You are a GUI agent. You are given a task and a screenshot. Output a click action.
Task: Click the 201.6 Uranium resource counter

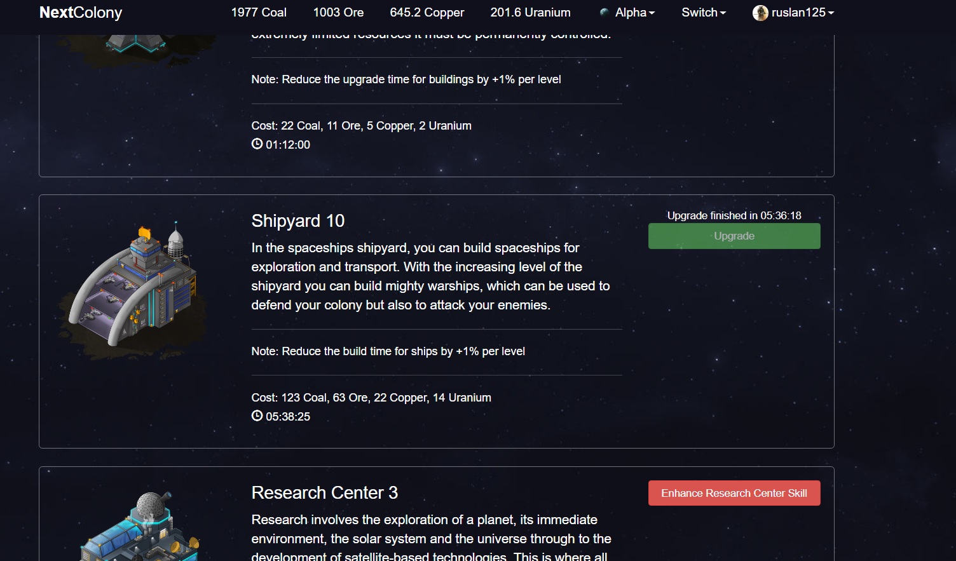click(530, 13)
